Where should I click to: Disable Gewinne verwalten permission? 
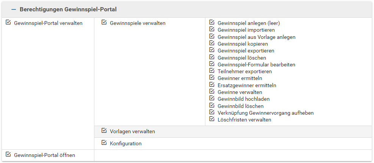[x=212, y=92]
